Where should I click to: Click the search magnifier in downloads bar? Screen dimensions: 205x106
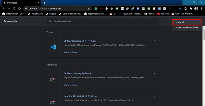(50, 21)
